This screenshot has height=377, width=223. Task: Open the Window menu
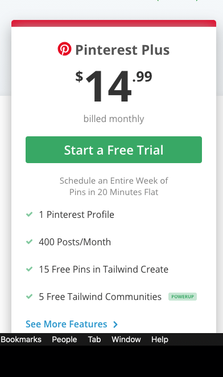[126, 339]
